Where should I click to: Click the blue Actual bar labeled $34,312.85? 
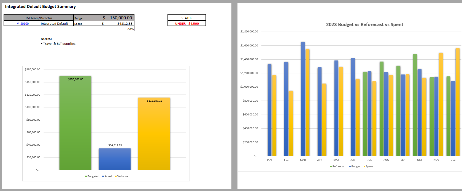click(x=115, y=159)
